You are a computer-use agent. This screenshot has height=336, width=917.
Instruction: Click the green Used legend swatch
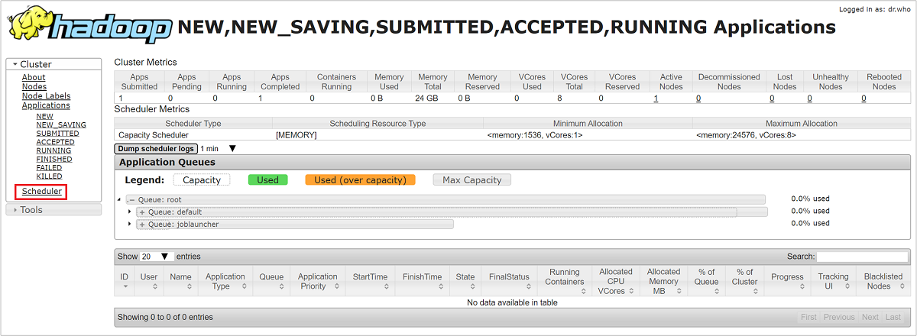point(267,180)
